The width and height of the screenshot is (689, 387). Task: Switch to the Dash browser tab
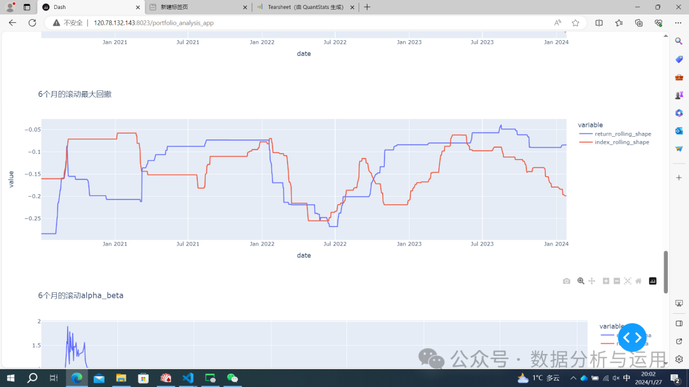91,7
